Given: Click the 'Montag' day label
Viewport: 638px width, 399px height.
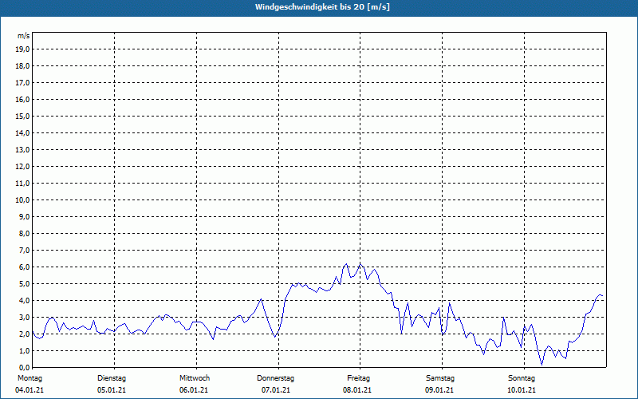Looking at the screenshot, I should [x=30, y=378].
